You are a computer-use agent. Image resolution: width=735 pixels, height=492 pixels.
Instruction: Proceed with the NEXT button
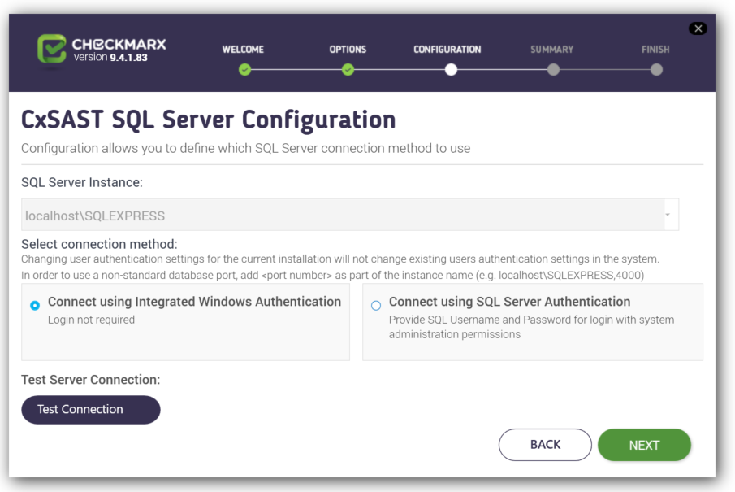pos(644,445)
